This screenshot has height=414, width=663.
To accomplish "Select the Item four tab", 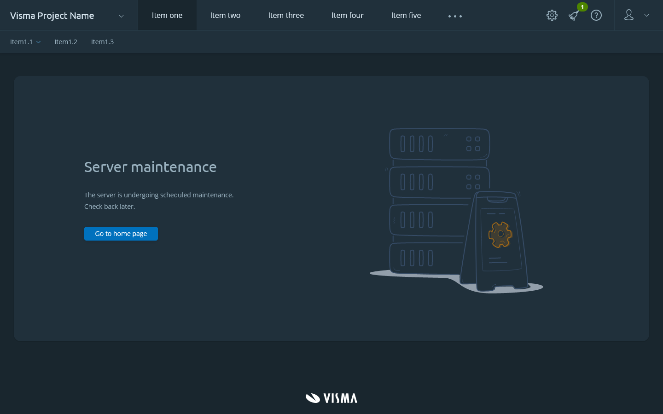I will point(347,15).
